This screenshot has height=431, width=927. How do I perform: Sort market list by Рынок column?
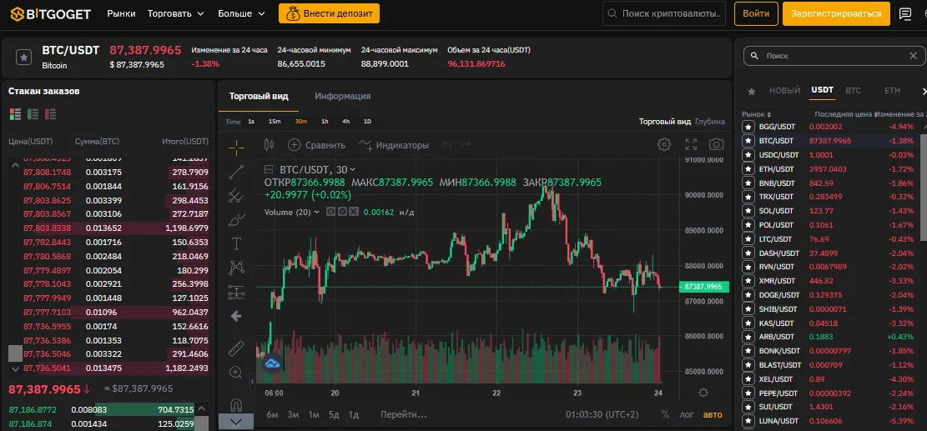757,114
